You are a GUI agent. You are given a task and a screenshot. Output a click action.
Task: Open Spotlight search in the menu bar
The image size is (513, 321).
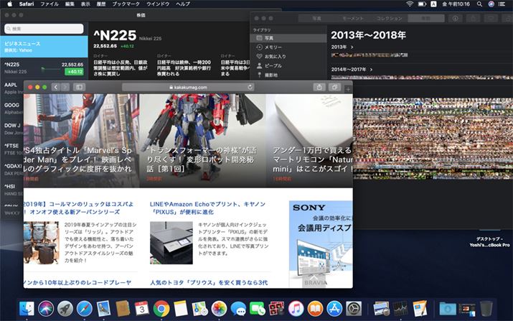(479, 4)
